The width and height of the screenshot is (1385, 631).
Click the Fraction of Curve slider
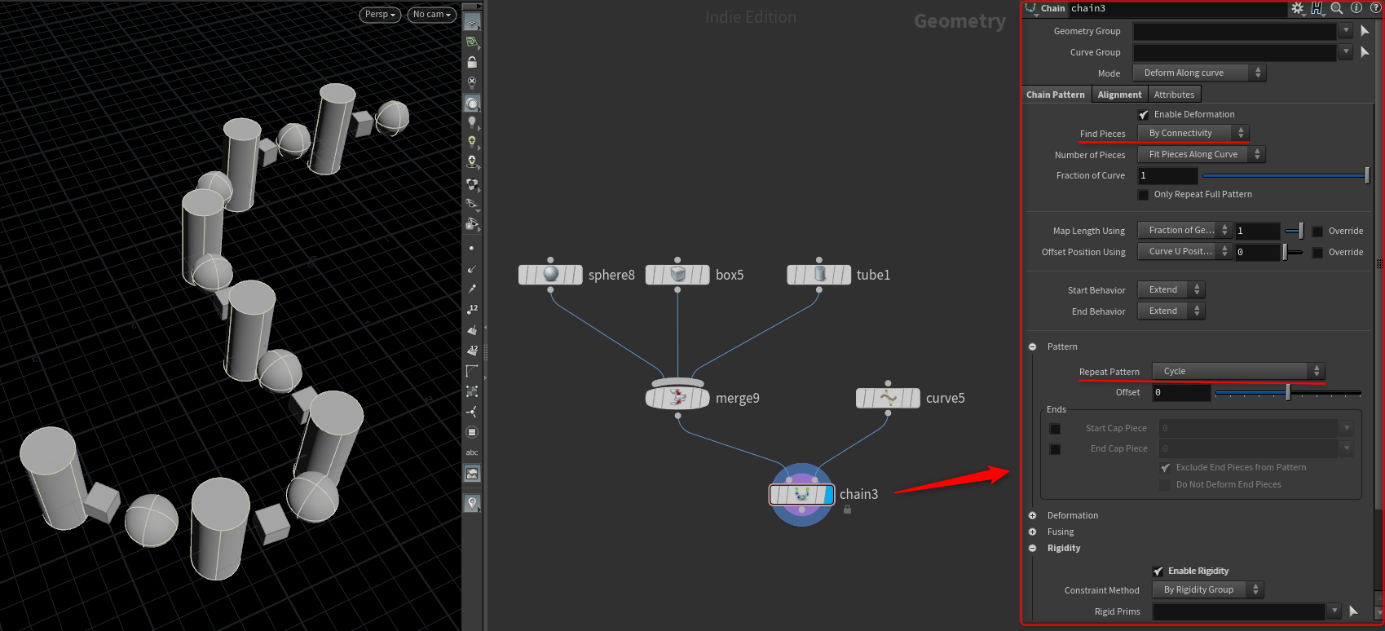coord(1286,175)
